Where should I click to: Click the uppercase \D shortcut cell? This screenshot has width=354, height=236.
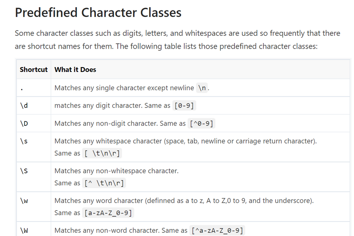(24, 123)
